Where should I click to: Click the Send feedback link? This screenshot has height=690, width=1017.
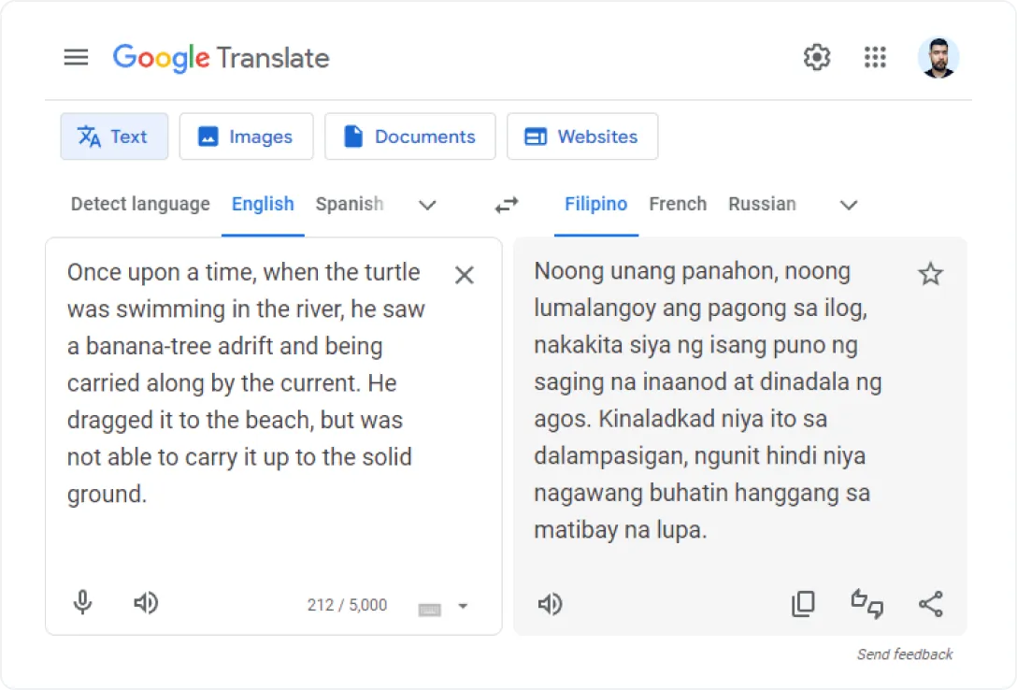point(905,654)
